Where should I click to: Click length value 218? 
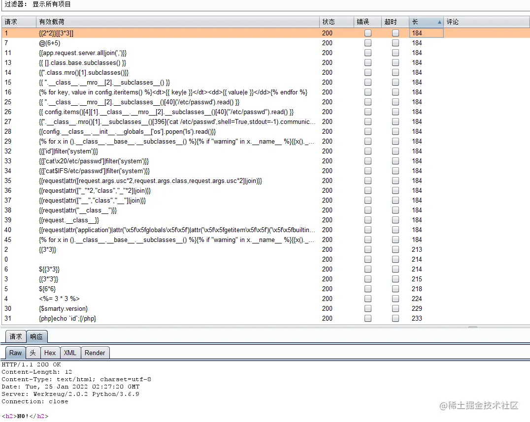pyautogui.click(x=417, y=289)
